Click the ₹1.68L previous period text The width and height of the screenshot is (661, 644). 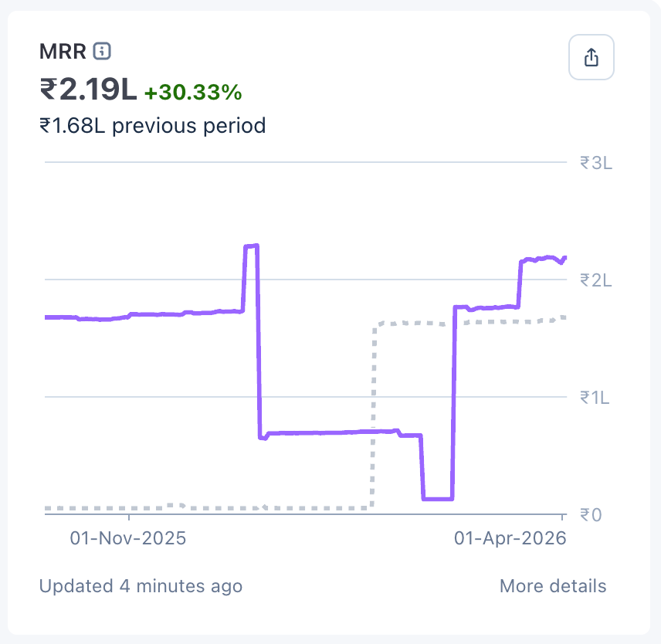(152, 125)
